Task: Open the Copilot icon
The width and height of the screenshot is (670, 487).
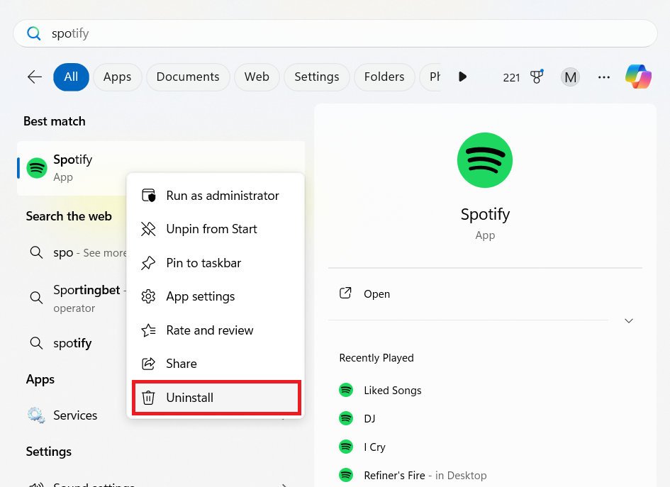Action: (x=638, y=77)
